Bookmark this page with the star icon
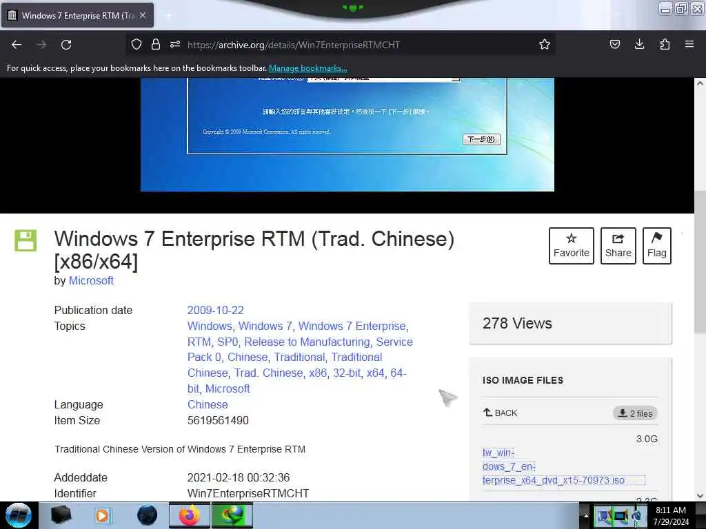 tap(545, 44)
